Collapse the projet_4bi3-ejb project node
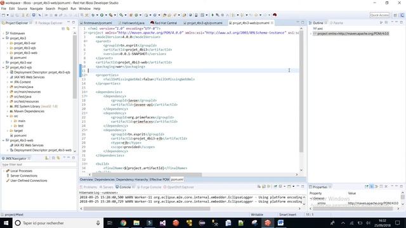 tap(3, 68)
